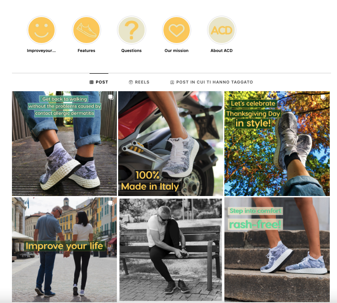Open POST IN CUI TI HANNO TAGGATO tab

[212, 82]
